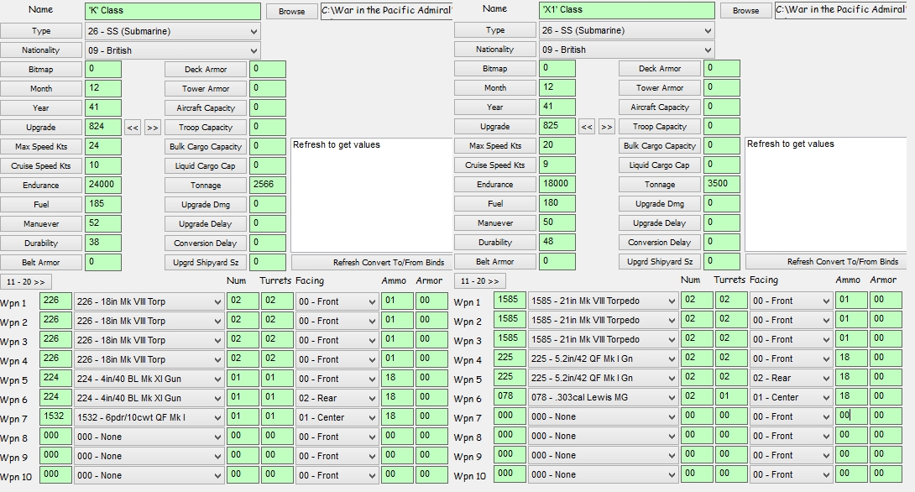Click K Class Month field showing 12
The height and width of the screenshot is (492, 915).
click(103, 89)
